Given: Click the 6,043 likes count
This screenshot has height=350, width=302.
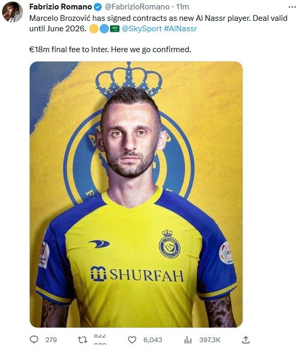Looking at the screenshot, I should pyautogui.click(x=153, y=340).
